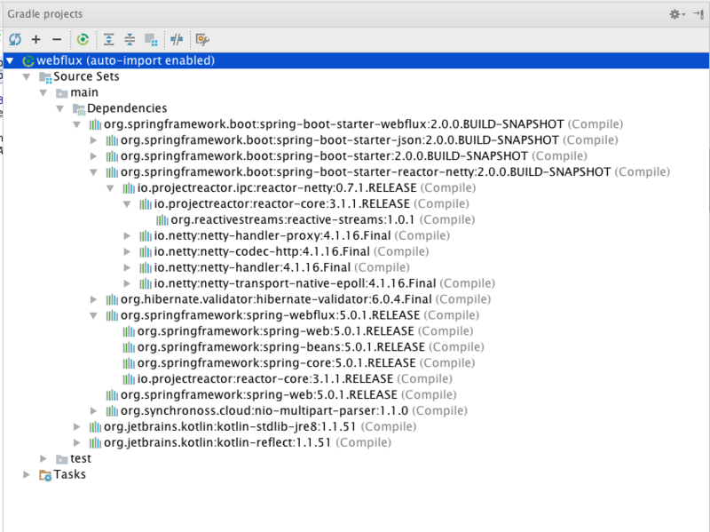710x532 pixels.
Task: Expand the kotlin-stdlib-jre8 dependency node
Action: (76, 425)
